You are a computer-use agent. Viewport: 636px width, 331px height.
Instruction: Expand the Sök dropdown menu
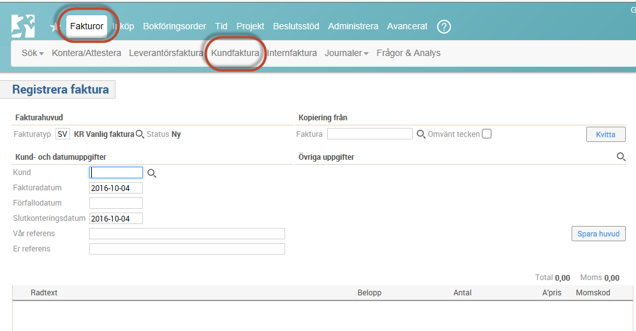point(33,53)
